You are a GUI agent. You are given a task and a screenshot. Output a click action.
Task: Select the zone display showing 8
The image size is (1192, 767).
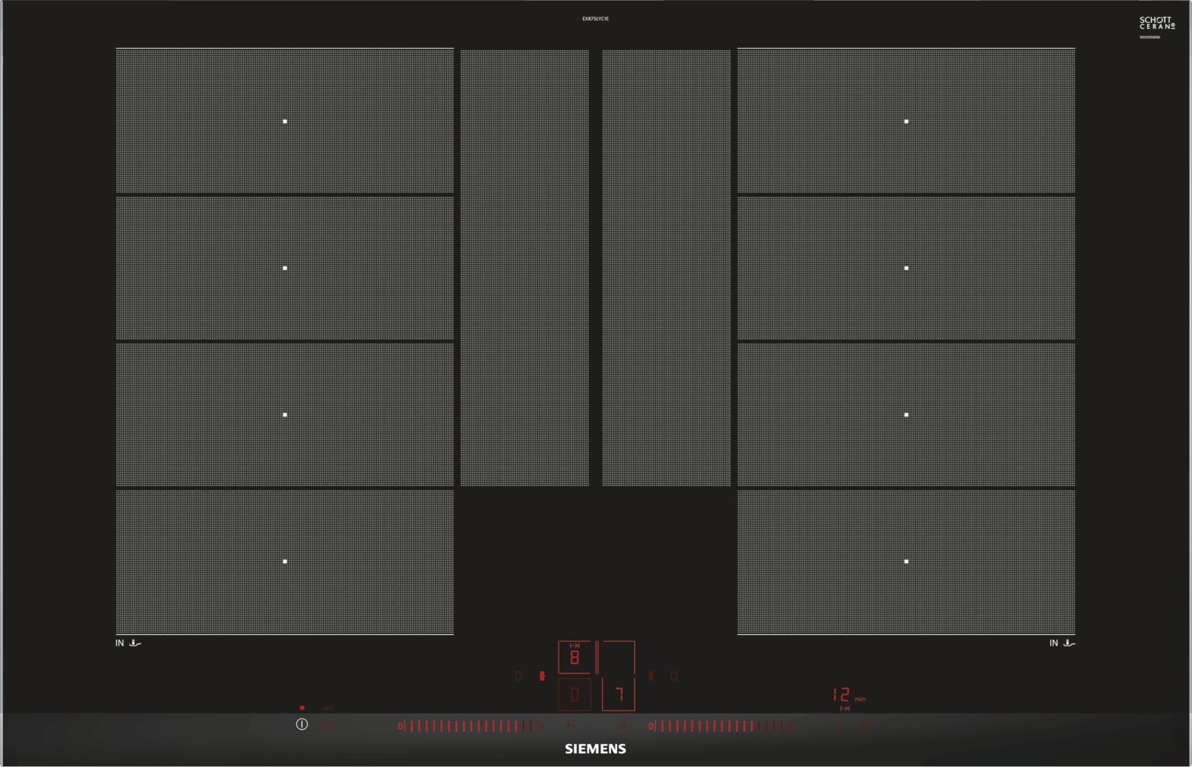point(575,657)
